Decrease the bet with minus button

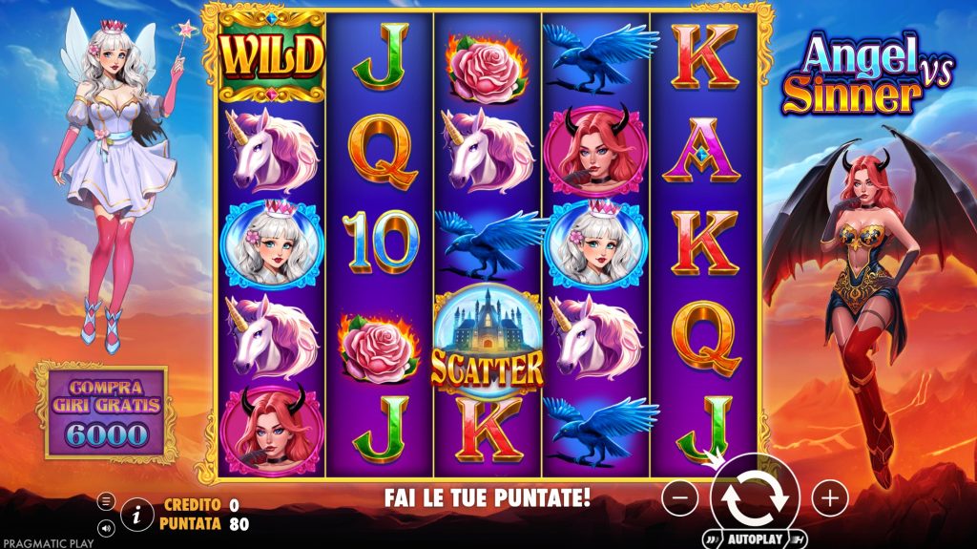679,497
